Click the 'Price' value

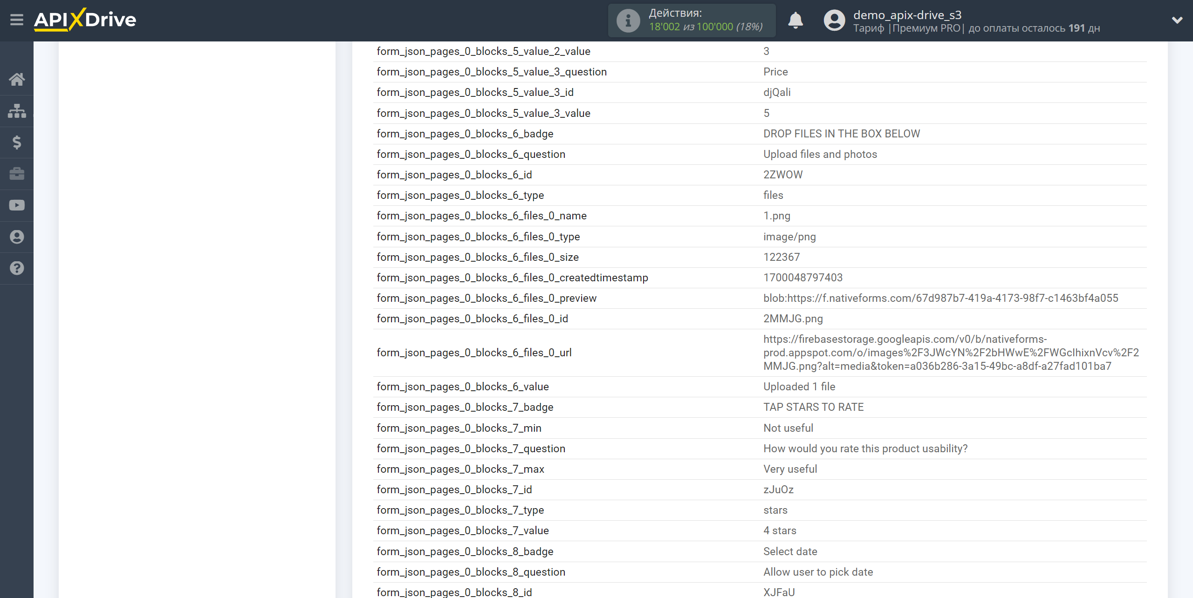point(775,72)
